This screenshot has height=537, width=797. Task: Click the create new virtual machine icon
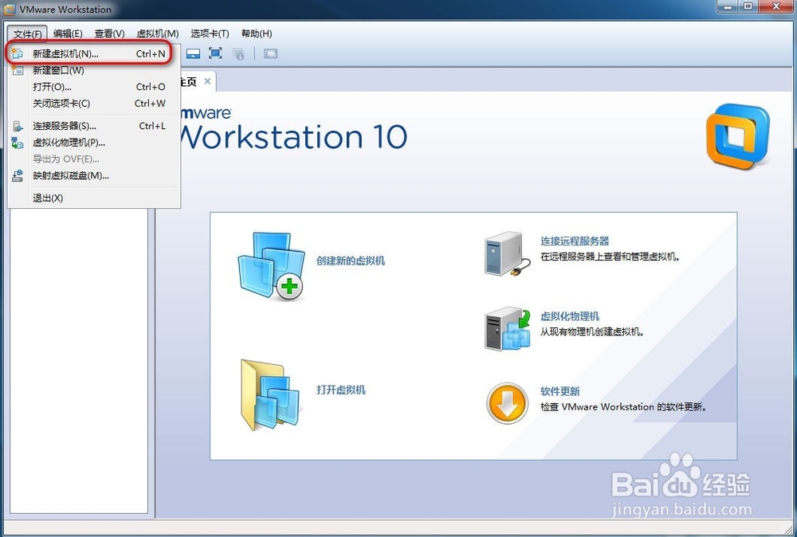click(x=271, y=265)
